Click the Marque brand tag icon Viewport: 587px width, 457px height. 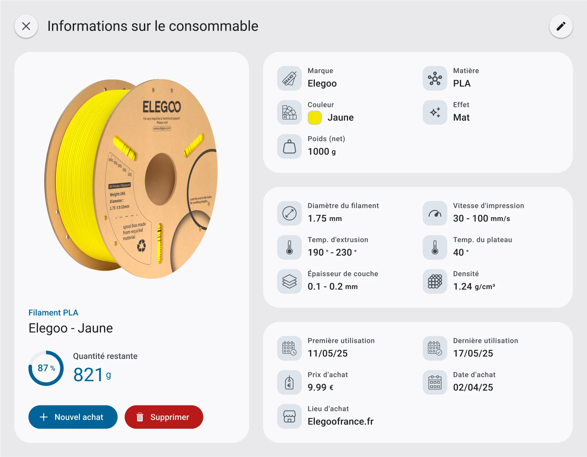tap(289, 78)
